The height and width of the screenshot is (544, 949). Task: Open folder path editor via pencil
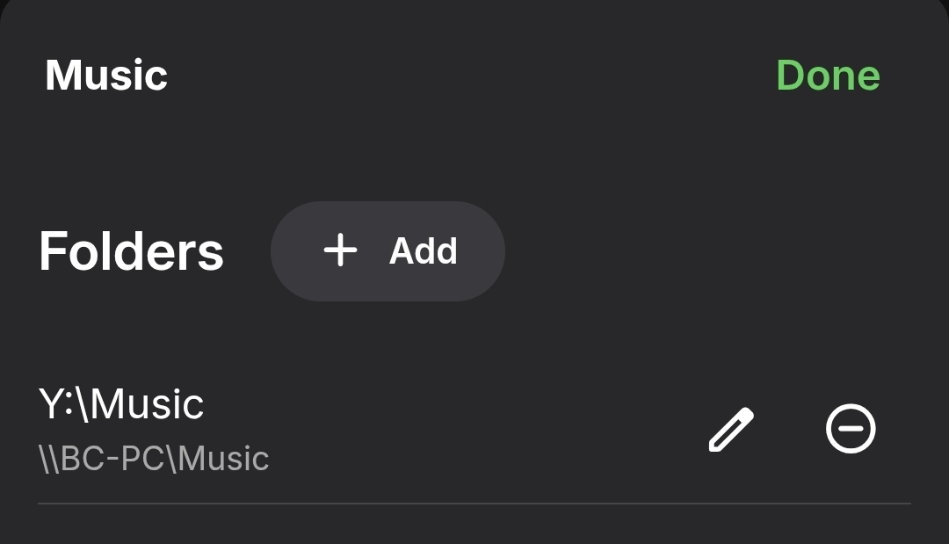731,430
